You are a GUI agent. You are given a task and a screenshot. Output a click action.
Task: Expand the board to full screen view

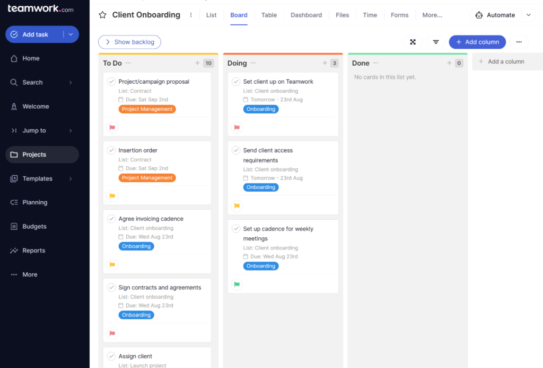(413, 42)
